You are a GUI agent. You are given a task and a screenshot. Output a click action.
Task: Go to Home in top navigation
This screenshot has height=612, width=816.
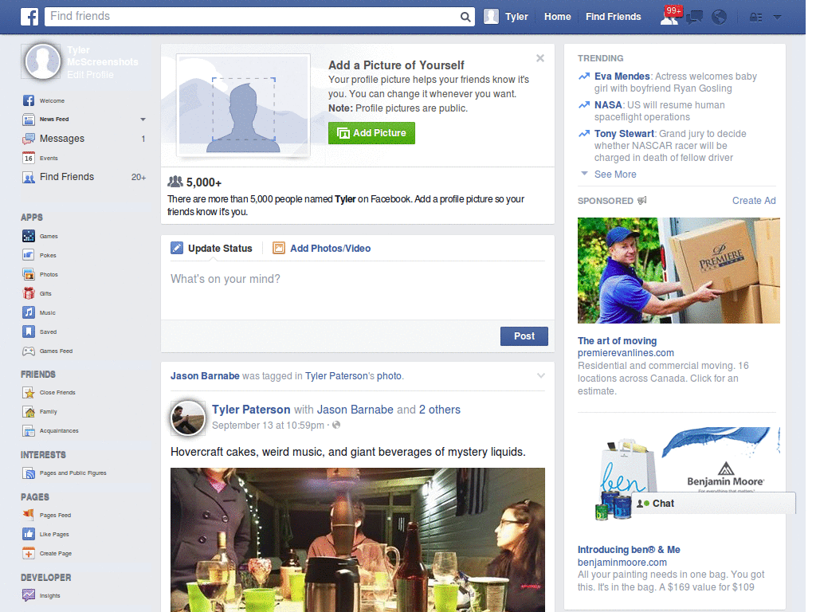click(557, 17)
